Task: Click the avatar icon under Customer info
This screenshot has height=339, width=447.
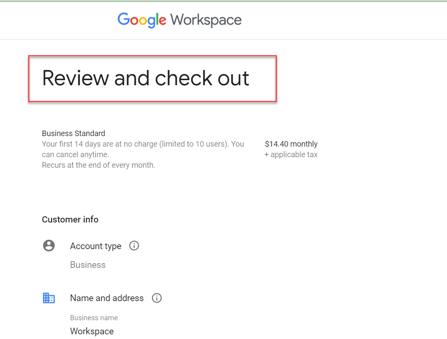Action: coord(48,246)
